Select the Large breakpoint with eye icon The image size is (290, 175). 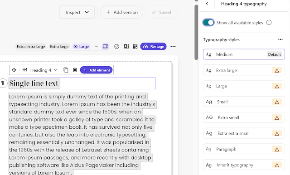pos(81,46)
